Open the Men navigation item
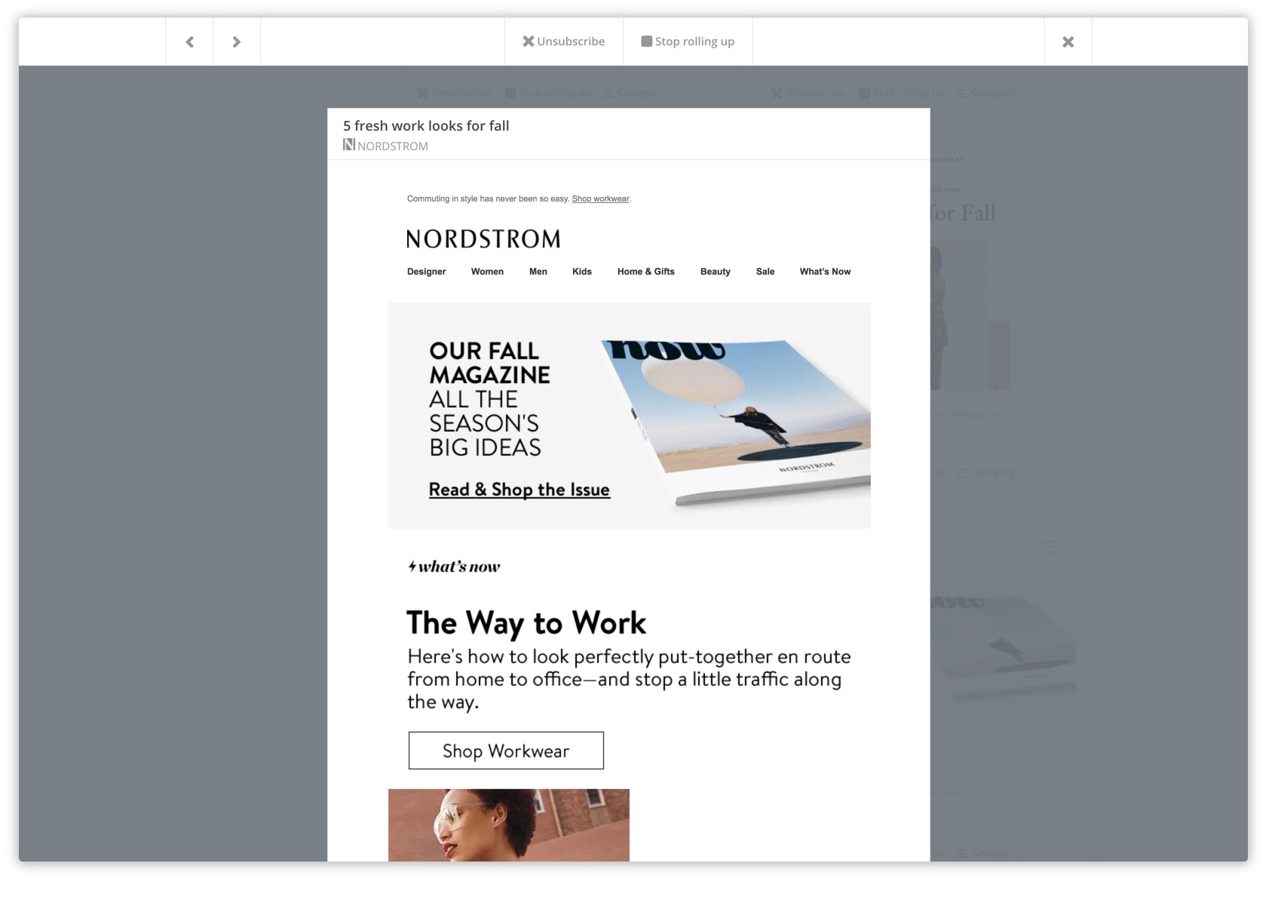Screen dimensions: 1272x900 pos(538,272)
